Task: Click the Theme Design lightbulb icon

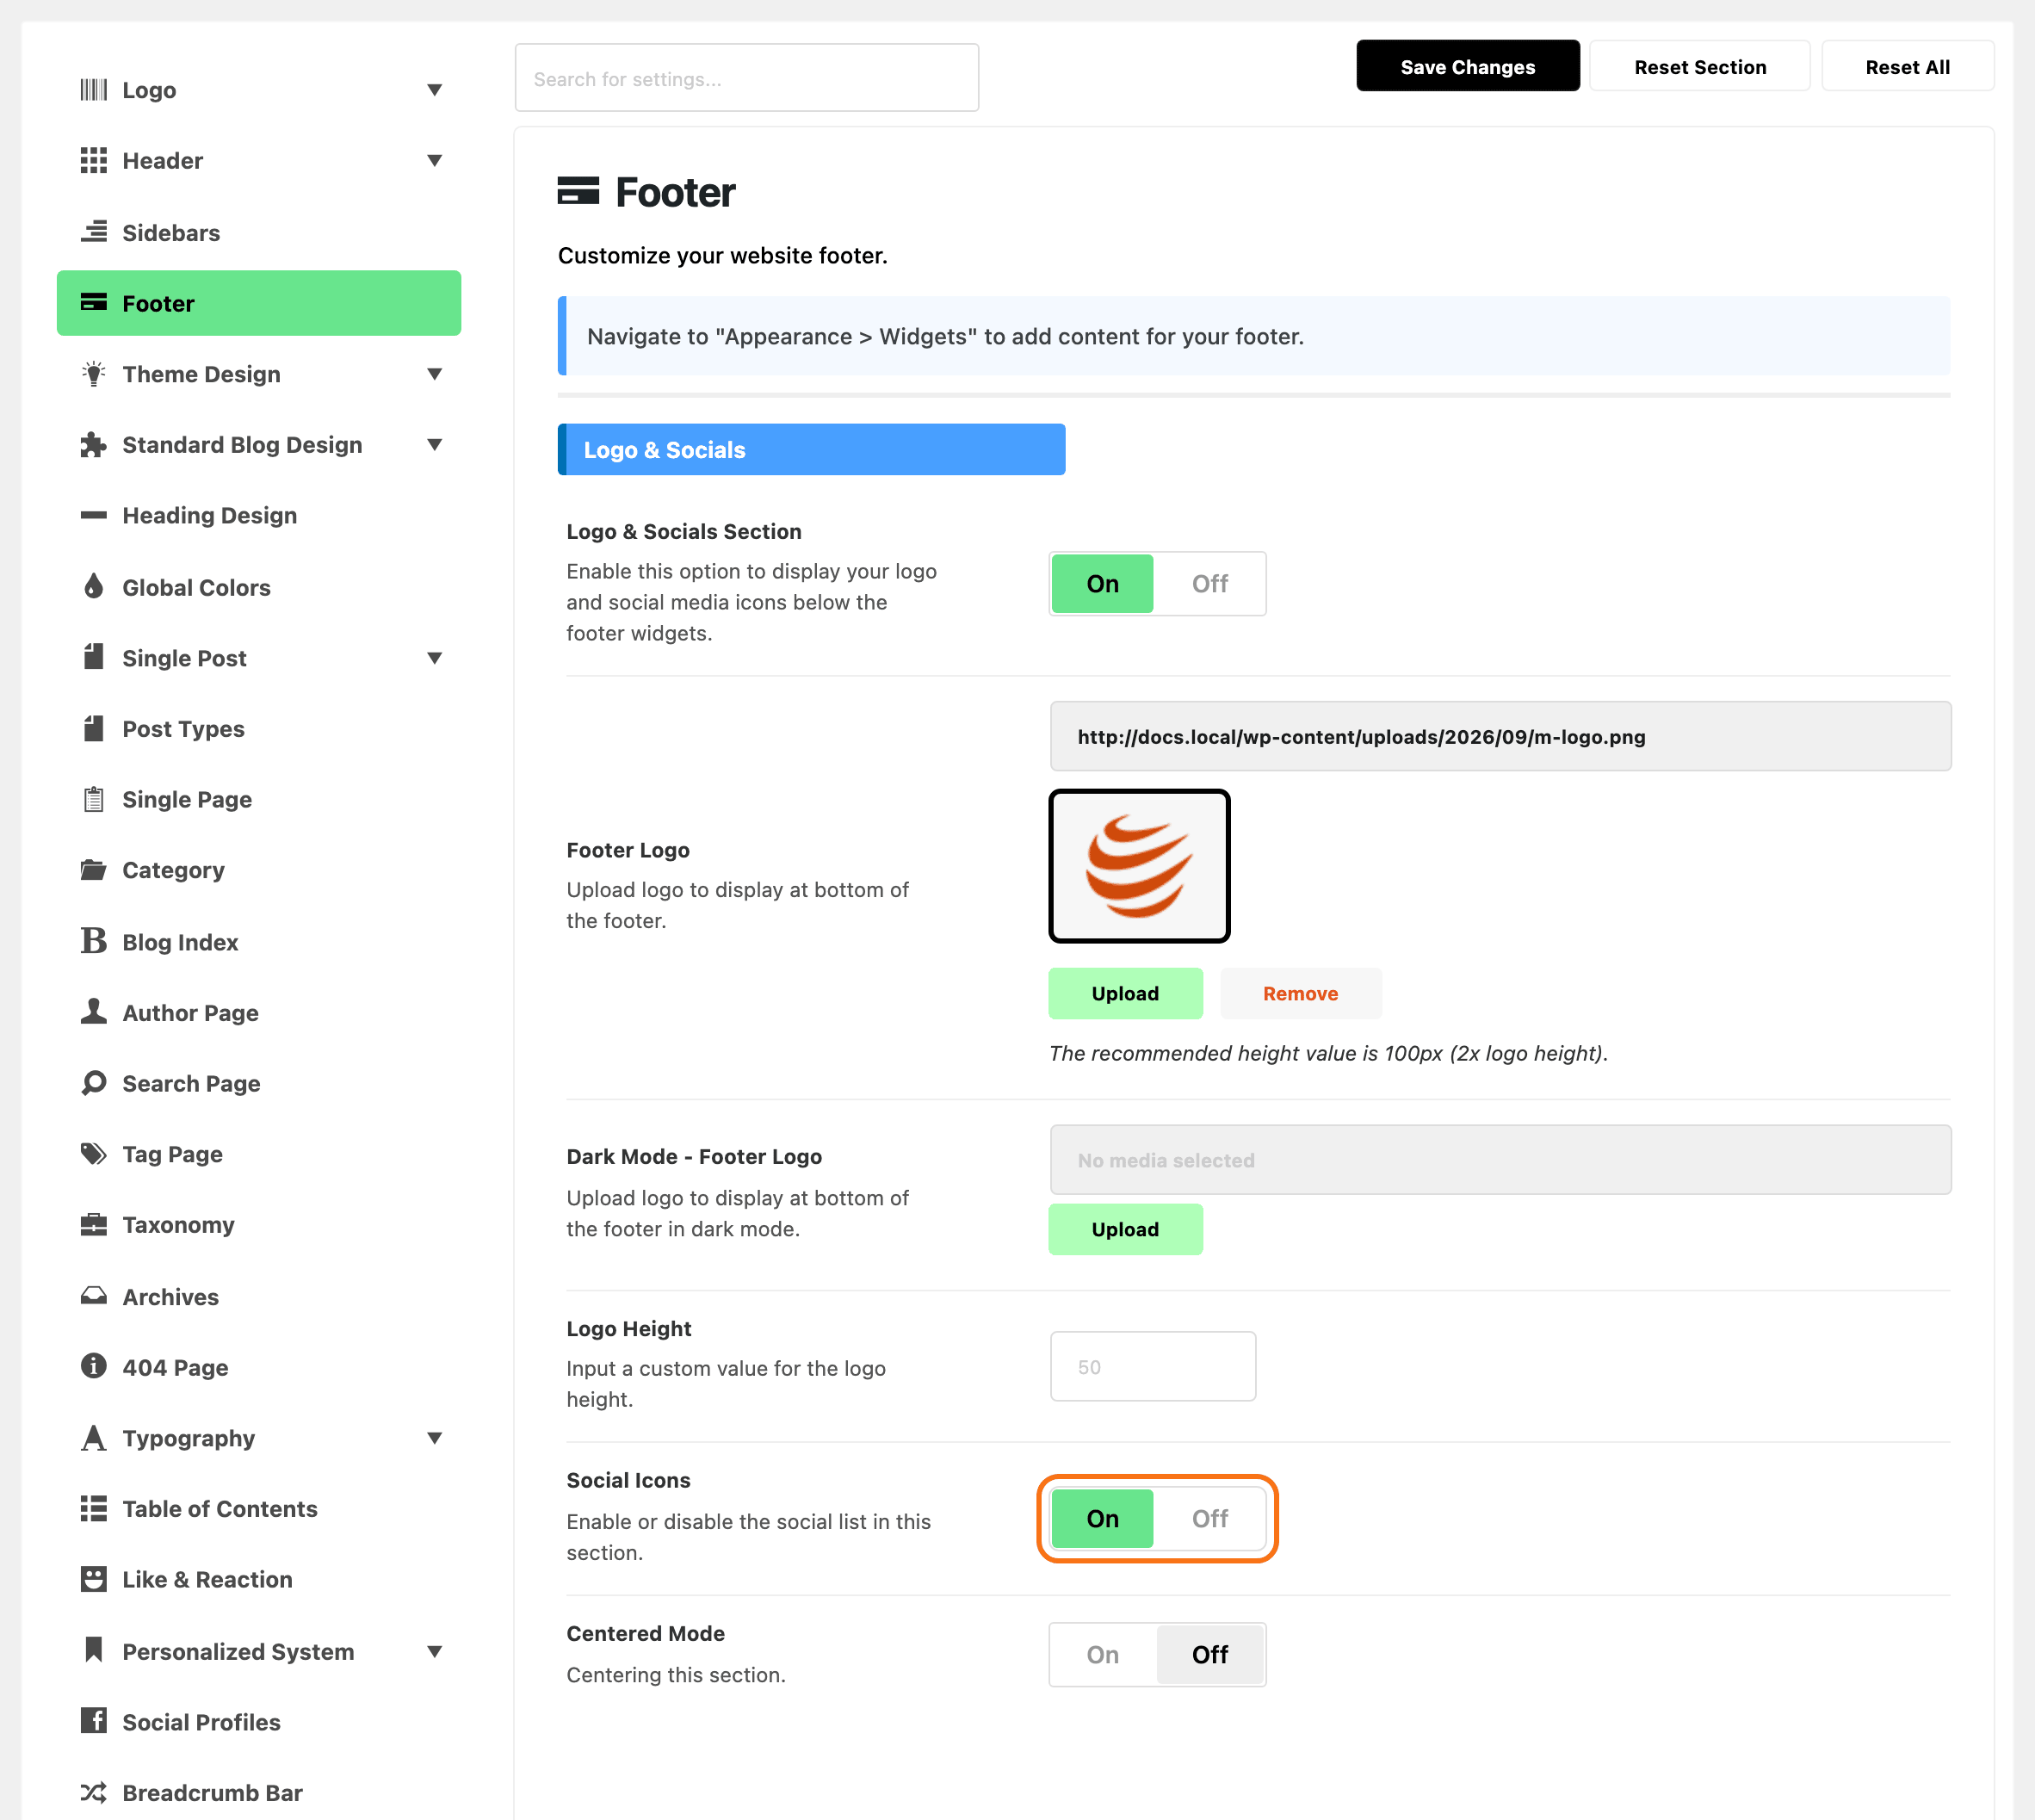Action: pyautogui.click(x=94, y=374)
